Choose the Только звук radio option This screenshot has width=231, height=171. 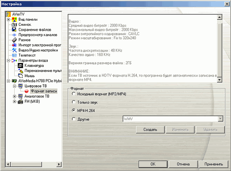(x=74, y=102)
